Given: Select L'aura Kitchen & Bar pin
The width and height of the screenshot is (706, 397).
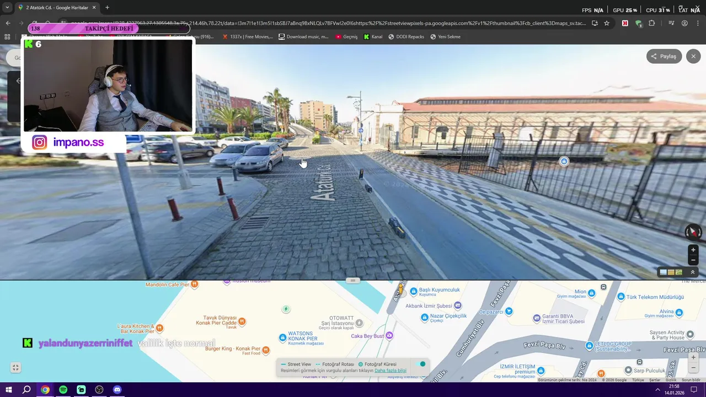Looking at the screenshot, I should [x=159, y=328].
